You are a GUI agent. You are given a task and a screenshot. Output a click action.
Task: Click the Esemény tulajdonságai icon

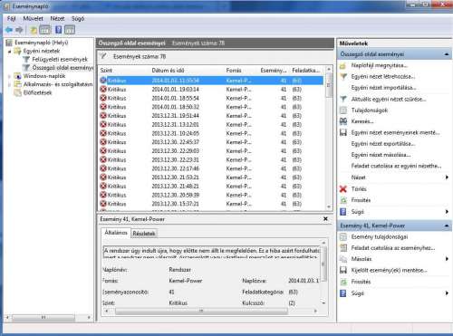[343, 236]
